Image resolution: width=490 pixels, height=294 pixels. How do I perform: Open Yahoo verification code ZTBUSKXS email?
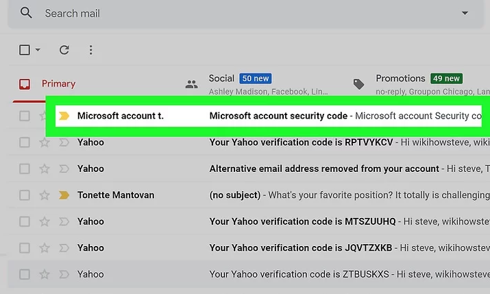(299, 274)
